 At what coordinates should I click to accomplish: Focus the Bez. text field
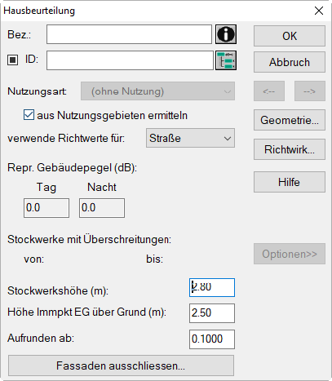(129, 34)
